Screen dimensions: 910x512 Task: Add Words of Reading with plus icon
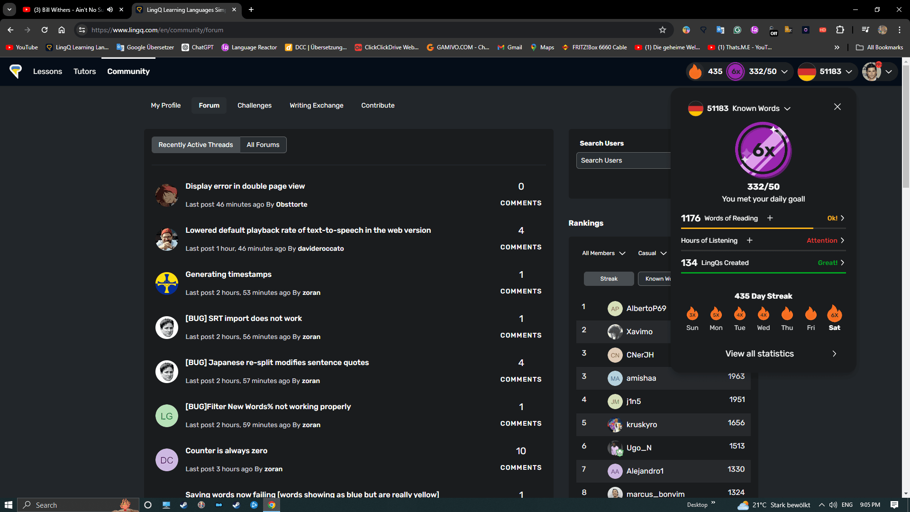pos(770,218)
